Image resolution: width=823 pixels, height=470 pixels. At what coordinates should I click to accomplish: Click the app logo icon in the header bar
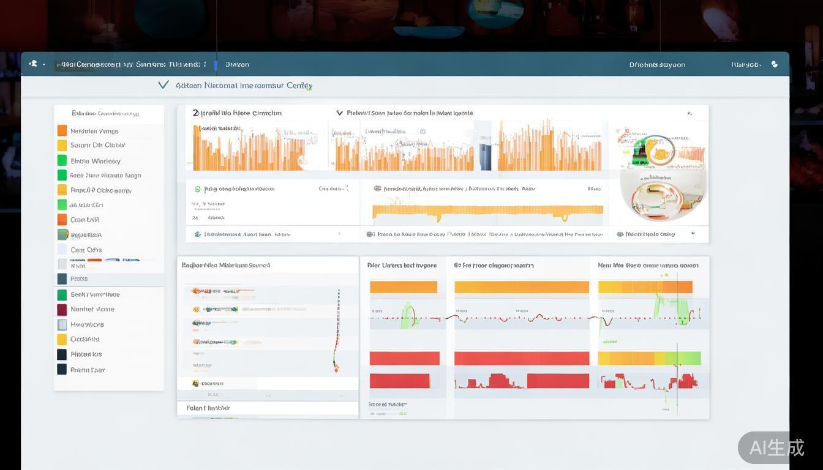pyautogui.click(x=33, y=64)
